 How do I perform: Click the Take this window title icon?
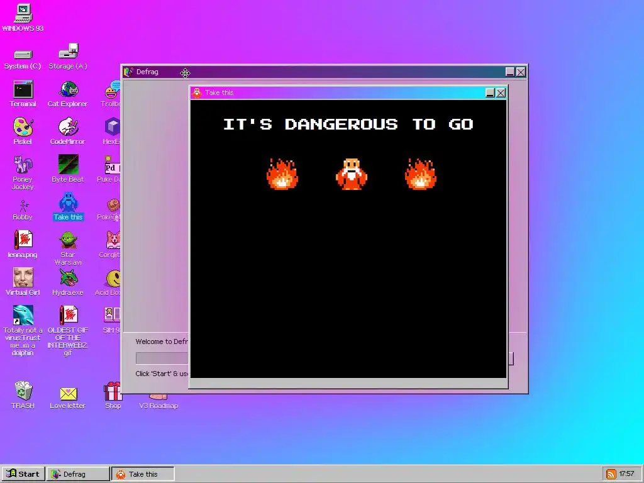197,93
